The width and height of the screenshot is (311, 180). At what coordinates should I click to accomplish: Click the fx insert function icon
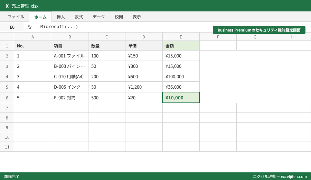pos(29,27)
